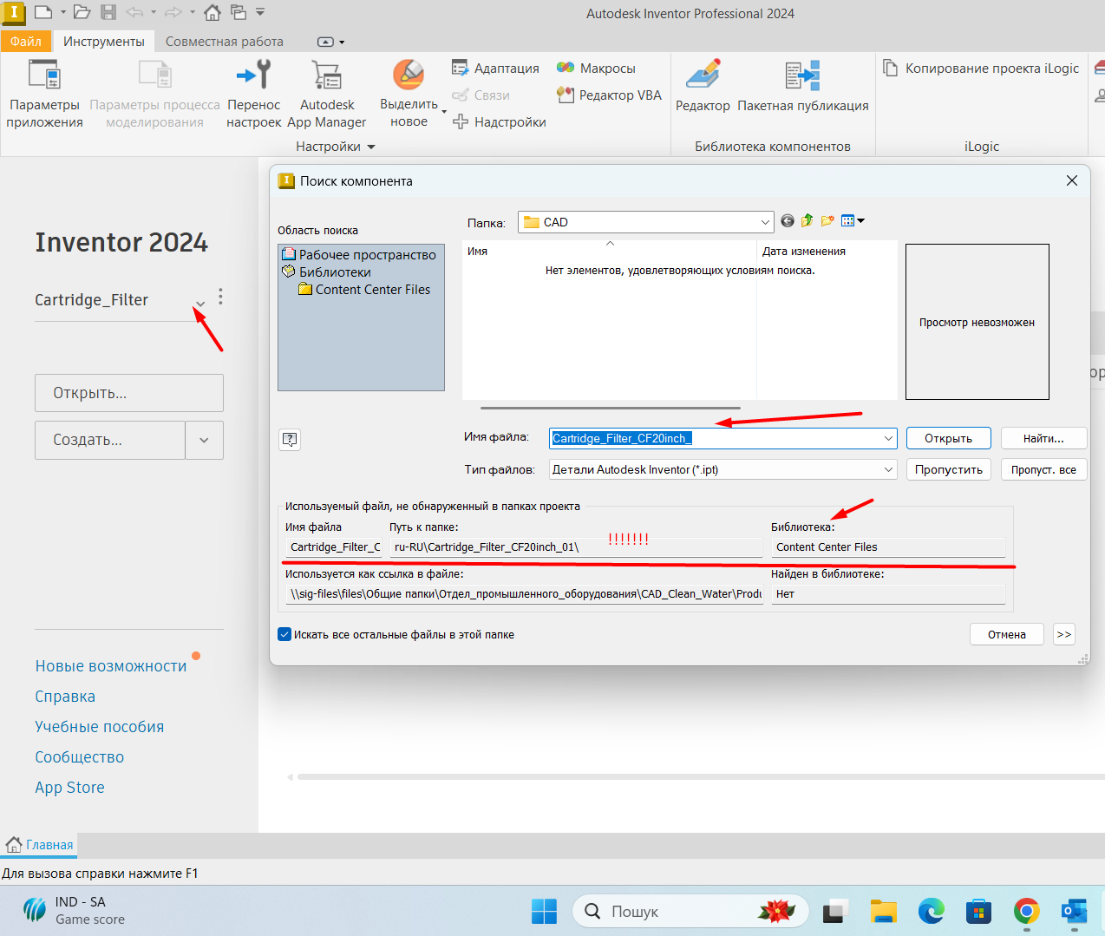Click the switch windows icon in quick access
Image resolution: width=1105 pixels, height=936 pixels.
(x=239, y=12)
